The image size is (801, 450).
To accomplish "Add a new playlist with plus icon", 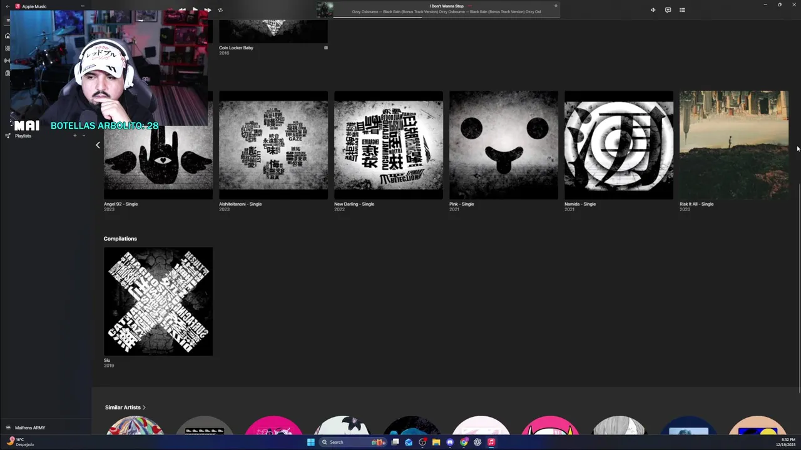I will tap(74, 136).
